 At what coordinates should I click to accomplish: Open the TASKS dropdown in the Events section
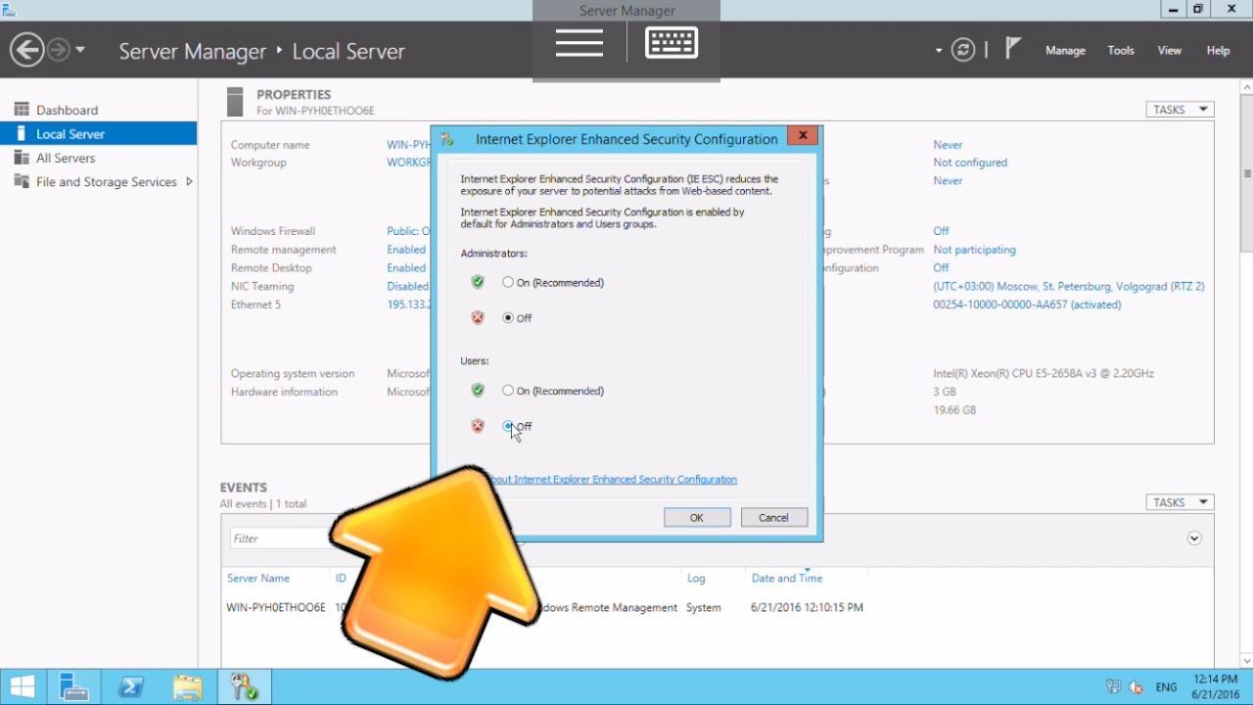point(1180,502)
